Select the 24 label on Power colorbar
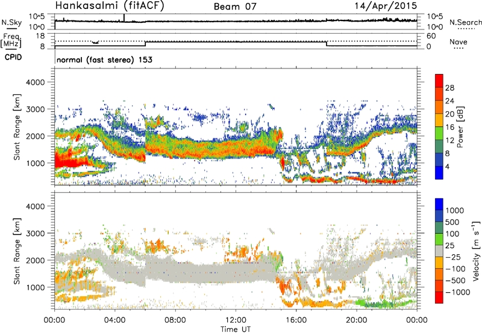The height and width of the screenshot is (333, 482). point(449,101)
